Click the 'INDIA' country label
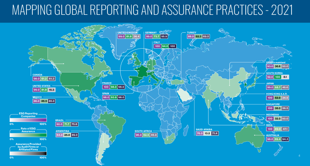 [x=269, y=125]
